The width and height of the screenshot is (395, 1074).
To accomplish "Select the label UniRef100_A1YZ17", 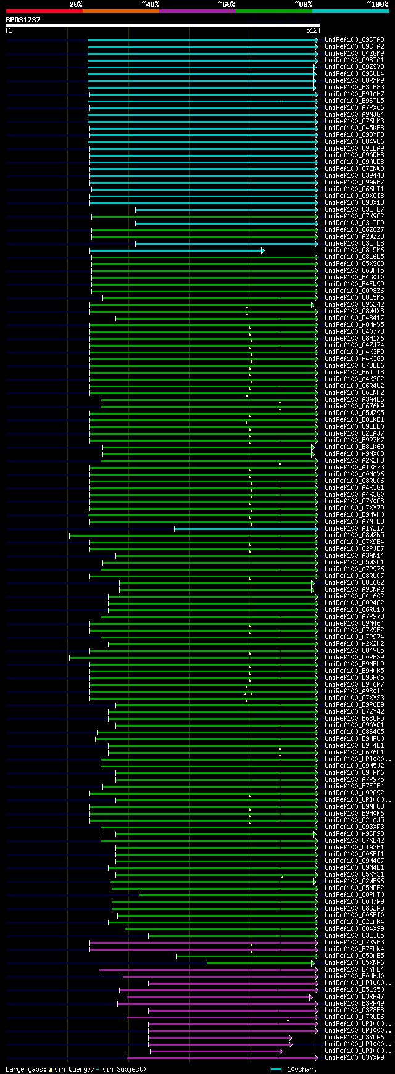I will [354, 529].
